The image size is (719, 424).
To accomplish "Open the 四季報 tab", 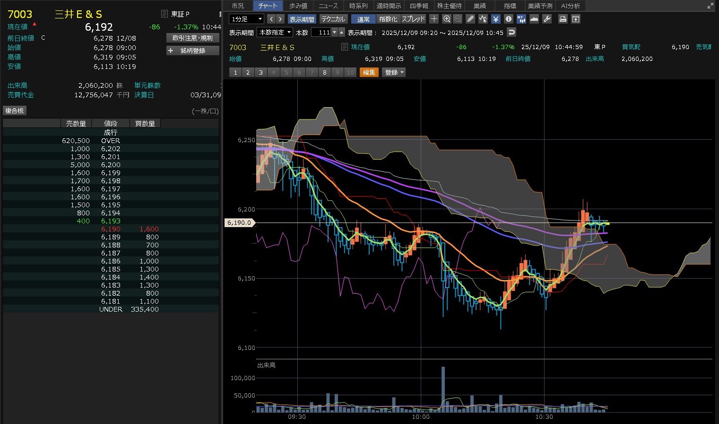I will [x=419, y=6].
